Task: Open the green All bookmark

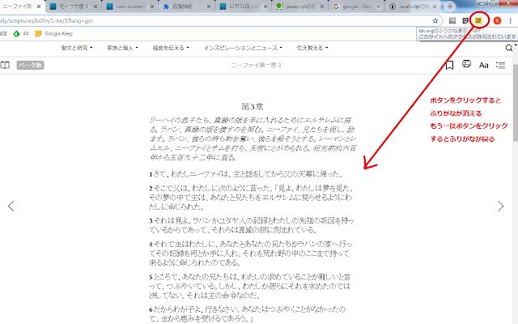Action: coord(21,33)
